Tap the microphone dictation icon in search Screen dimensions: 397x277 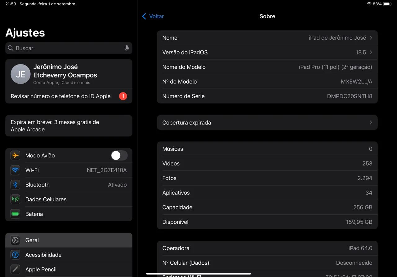[x=127, y=48]
